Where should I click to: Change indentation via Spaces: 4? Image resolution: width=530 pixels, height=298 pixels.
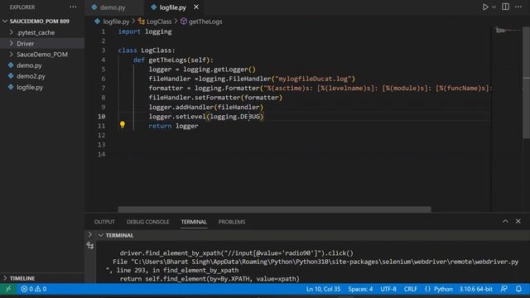(x=360, y=289)
